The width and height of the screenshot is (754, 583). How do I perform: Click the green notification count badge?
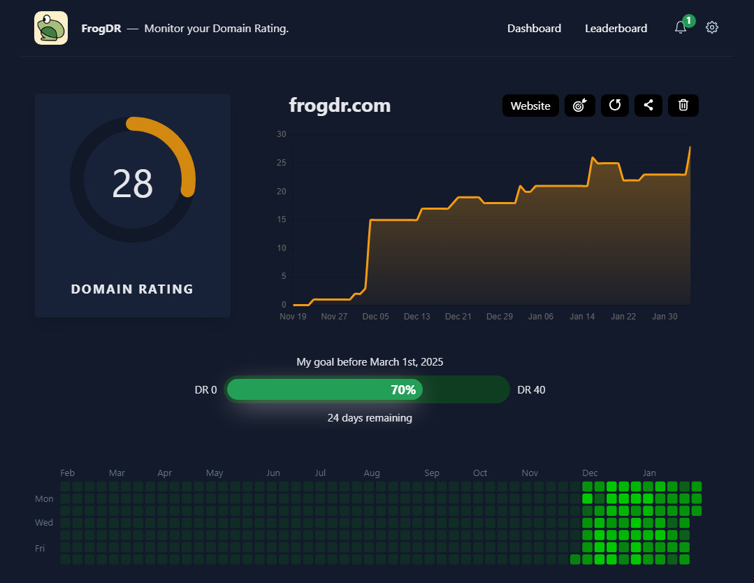click(688, 21)
